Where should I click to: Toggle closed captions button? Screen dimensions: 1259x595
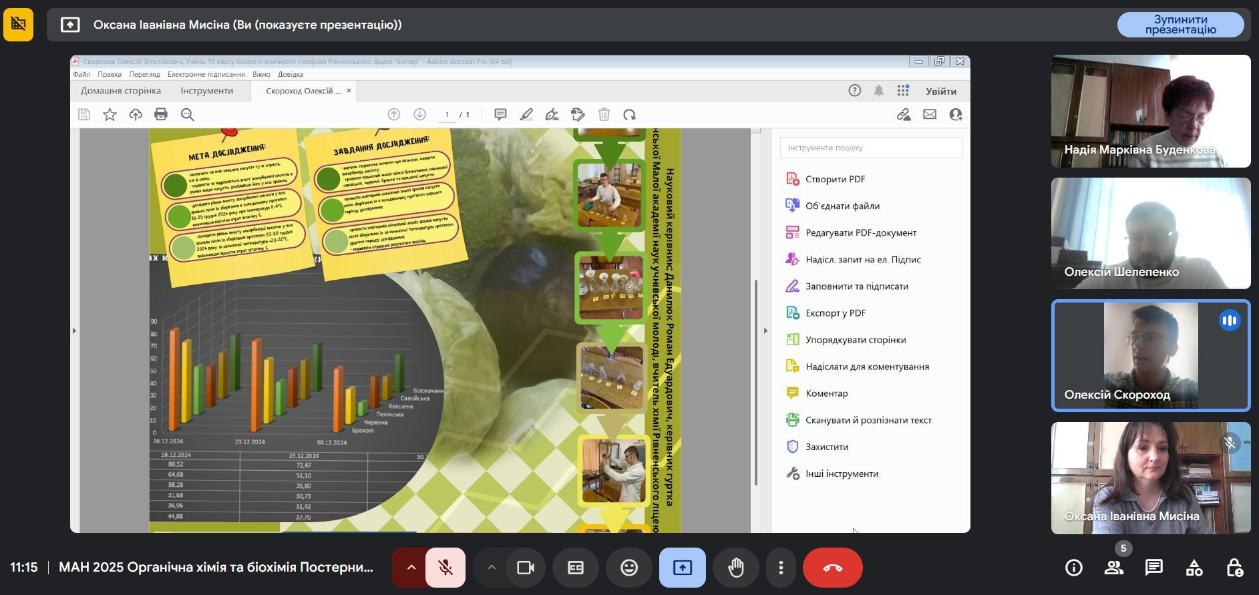576,568
